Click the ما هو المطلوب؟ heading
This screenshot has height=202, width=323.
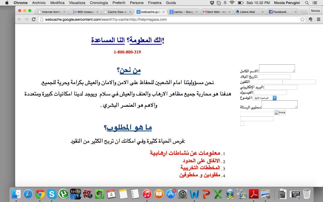pos(128,128)
